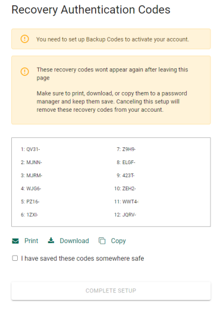This screenshot has height=309, width=223.
Task: Select recovery code 7 starting Z9H9
Action: pos(126,149)
